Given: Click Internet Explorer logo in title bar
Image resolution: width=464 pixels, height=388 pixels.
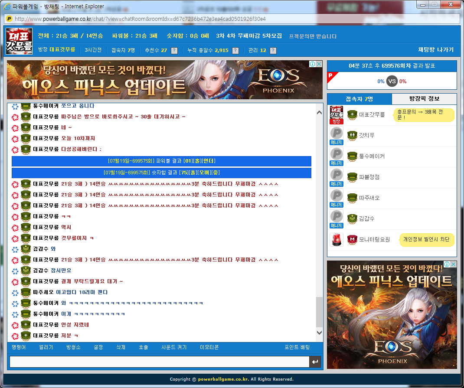Looking at the screenshot, I should (x=7, y=6).
